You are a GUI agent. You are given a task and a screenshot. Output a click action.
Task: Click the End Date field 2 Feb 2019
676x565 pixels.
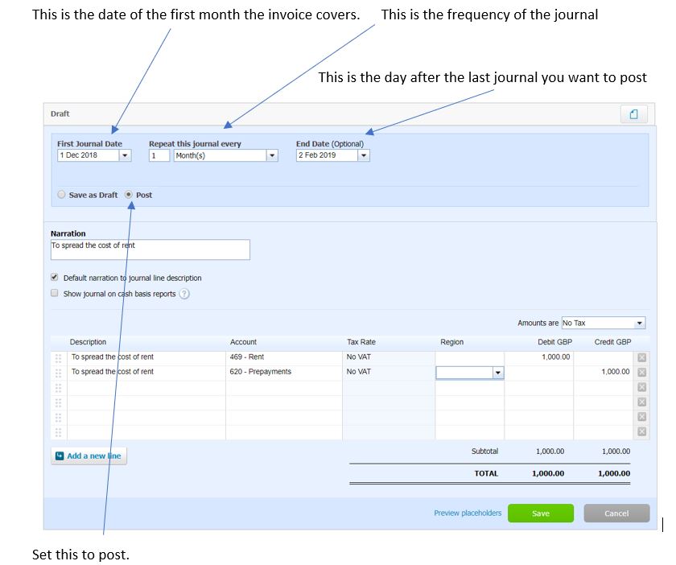(x=327, y=155)
